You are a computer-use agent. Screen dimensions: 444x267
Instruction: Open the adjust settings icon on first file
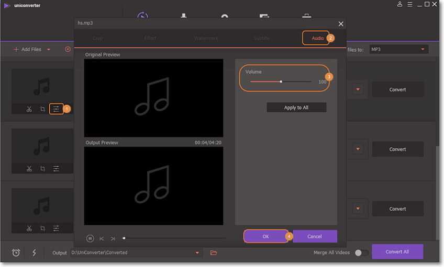56,109
